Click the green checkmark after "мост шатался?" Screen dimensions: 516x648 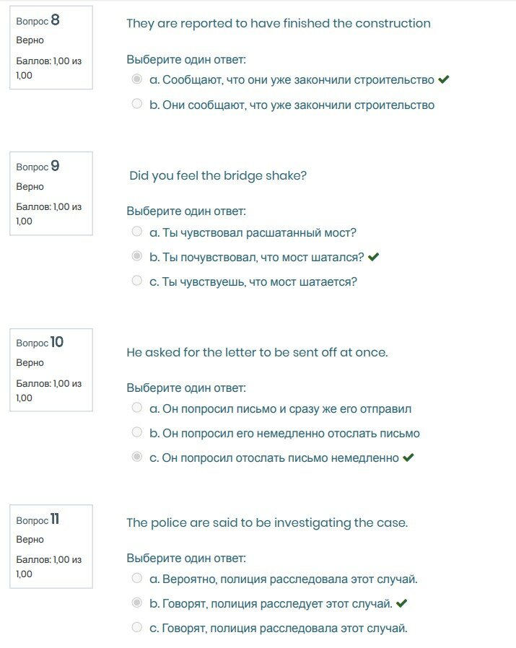[373, 256]
